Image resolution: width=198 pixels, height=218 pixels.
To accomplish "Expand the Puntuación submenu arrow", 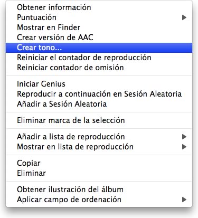I will (184, 17).
